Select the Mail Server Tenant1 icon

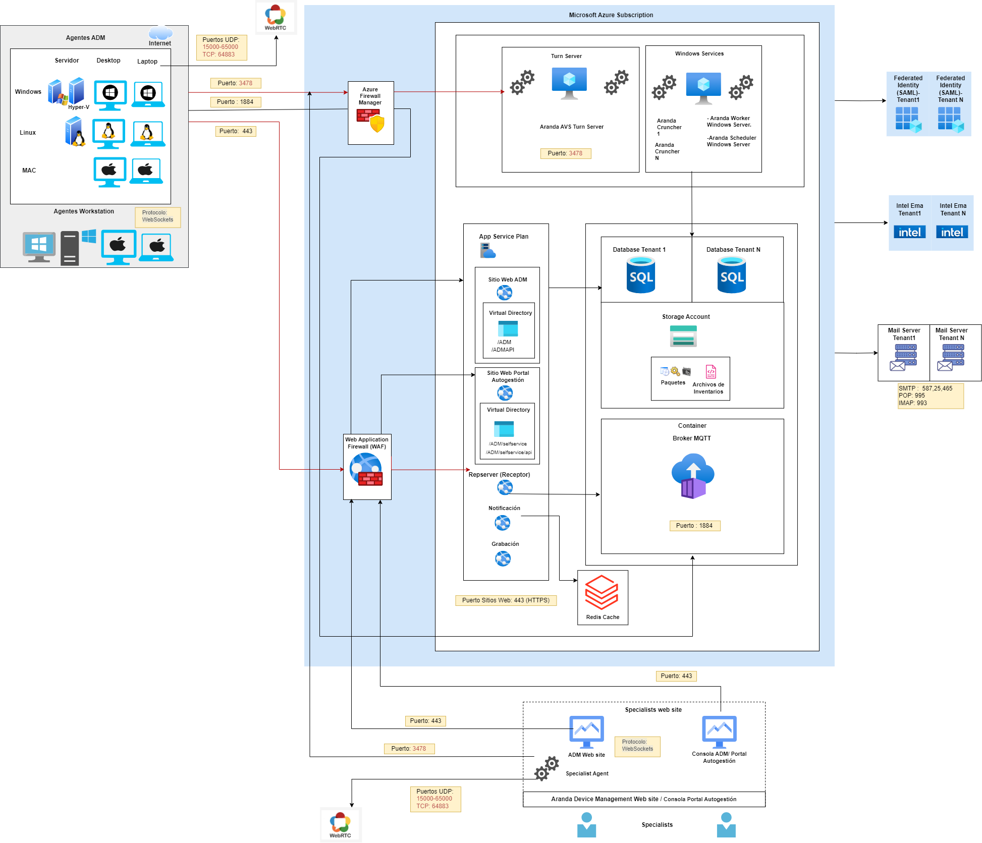tap(903, 357)
